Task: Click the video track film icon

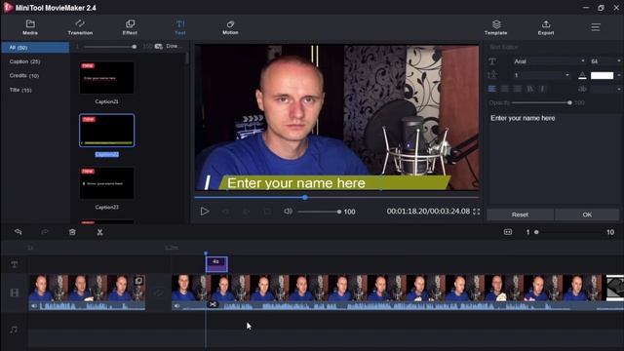Action: tap(15, 292)
